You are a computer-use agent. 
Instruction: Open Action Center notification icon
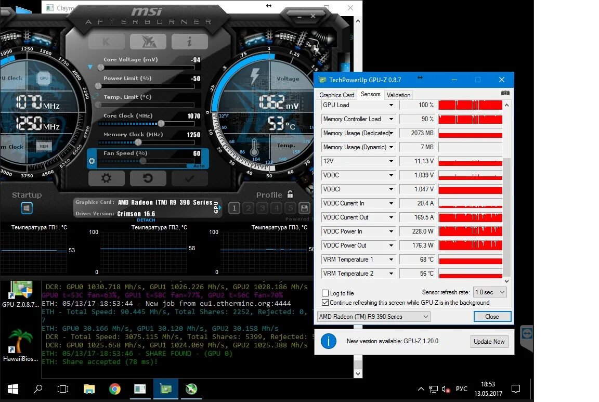(516, 389)
